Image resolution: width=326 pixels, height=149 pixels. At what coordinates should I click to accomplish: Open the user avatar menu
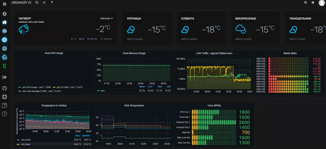pyautogui.click(x=322, y=3)
